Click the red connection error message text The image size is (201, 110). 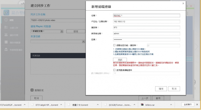click(146, 64)
